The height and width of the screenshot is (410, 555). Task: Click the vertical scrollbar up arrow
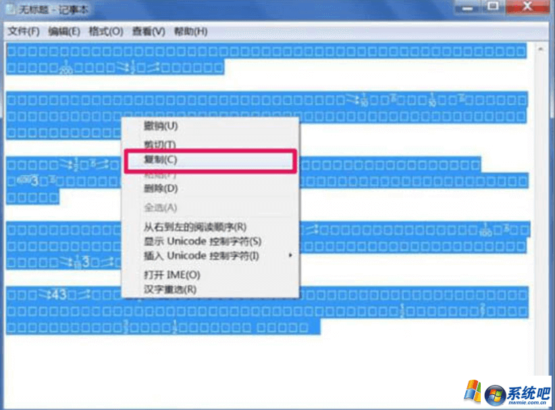541,49
